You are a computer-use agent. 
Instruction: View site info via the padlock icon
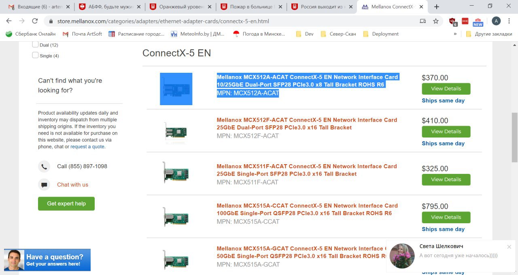pyautogui.click(x=51, y=21)
